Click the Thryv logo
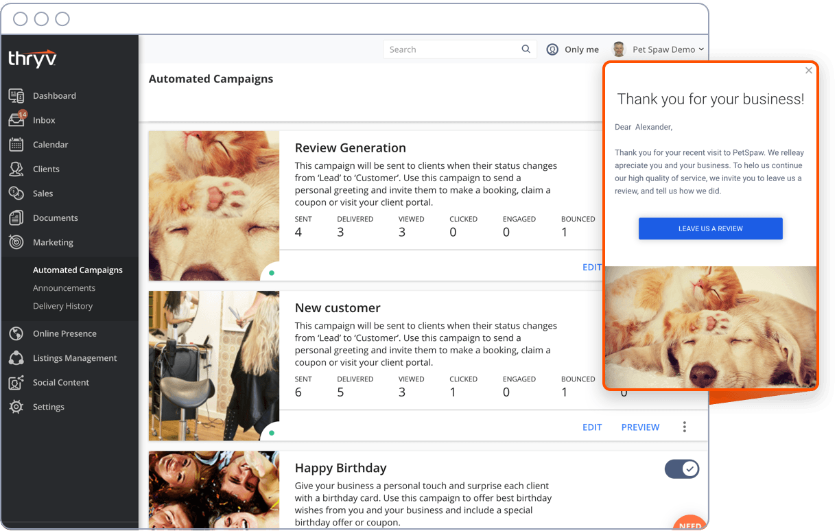The height and width of the screenshot is (531, 837). pyautogui.click(x=32, y=59)
